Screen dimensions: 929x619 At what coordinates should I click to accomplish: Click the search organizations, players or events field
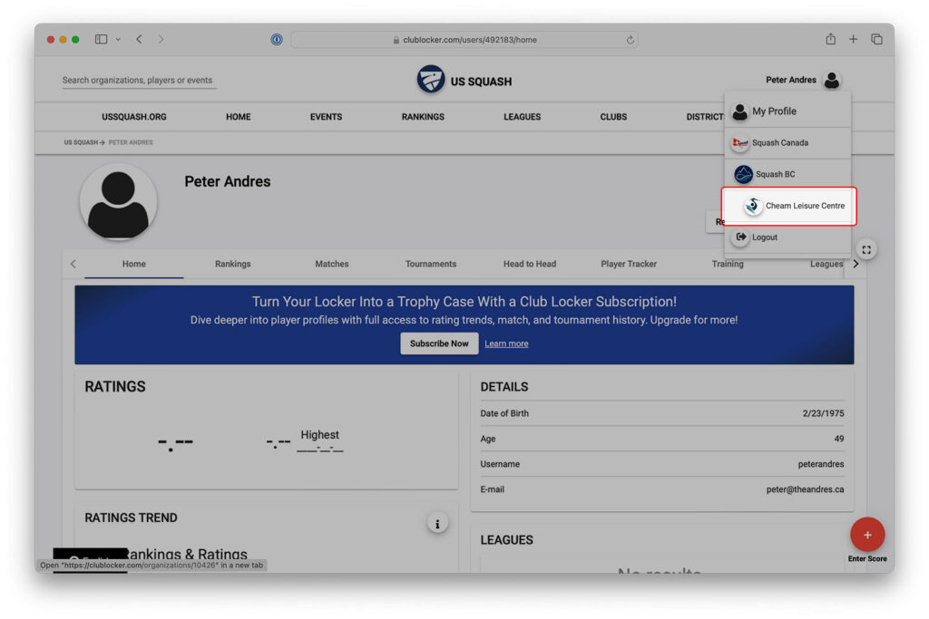[139, 81]
